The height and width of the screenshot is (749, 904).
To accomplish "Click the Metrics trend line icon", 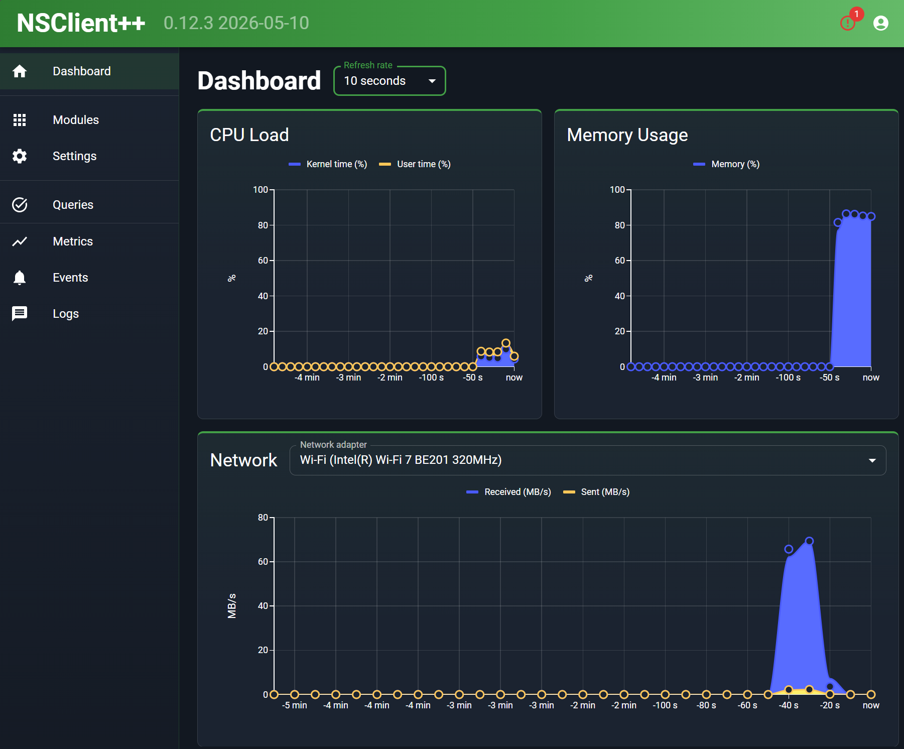I will (x=20, y=241).
